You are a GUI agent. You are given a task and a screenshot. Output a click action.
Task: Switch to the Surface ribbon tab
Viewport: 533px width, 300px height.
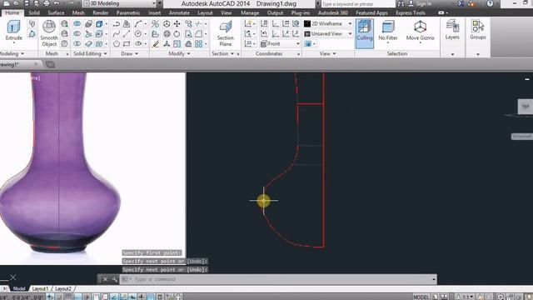click(x=56, y=13)
